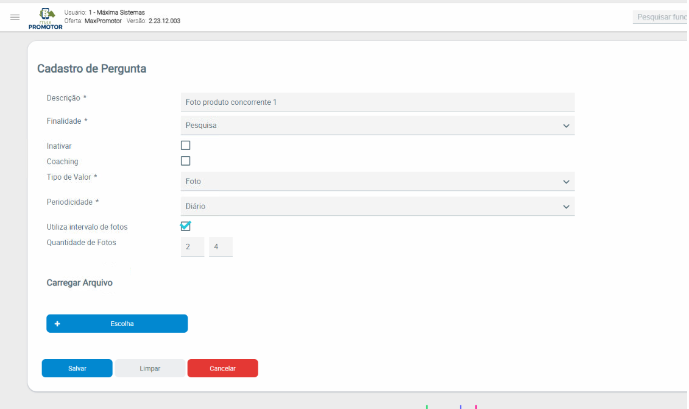
Task: Click the user text 1 - Máxima Sistemas
Action: point(116,12)
